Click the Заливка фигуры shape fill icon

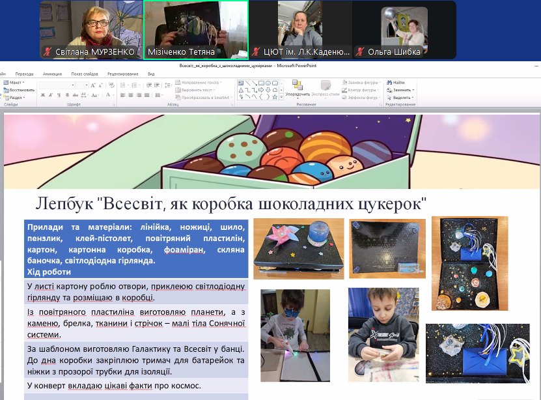pyautogui.click(x=345, y=83)
